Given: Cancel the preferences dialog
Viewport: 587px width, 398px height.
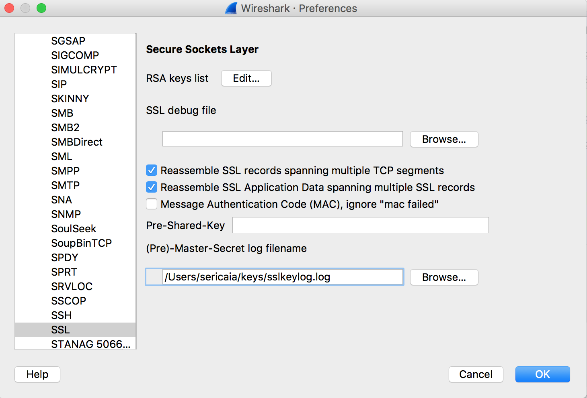Looking at the screenshot, I should click(x=476, y=374).
